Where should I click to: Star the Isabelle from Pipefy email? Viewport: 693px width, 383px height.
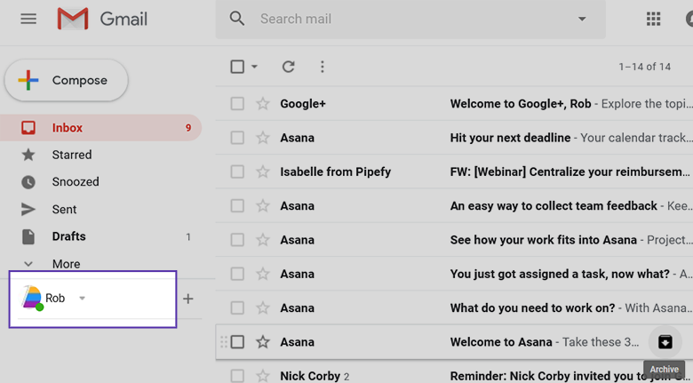click(x=263, y=172)
